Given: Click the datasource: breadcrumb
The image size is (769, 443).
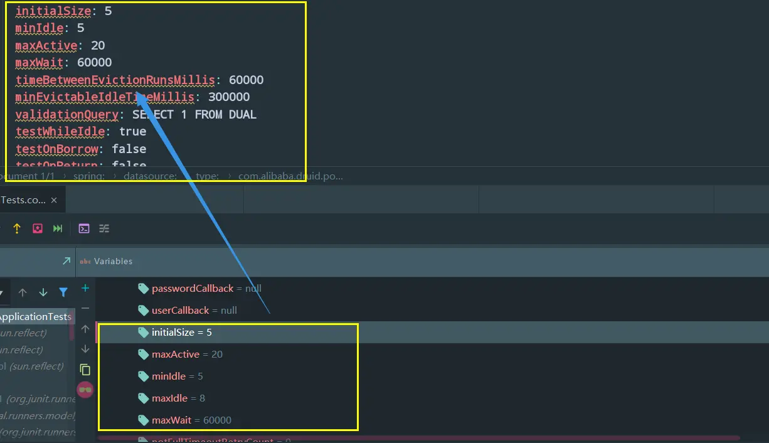Looking at the screenshot, I should pos(150,176).
